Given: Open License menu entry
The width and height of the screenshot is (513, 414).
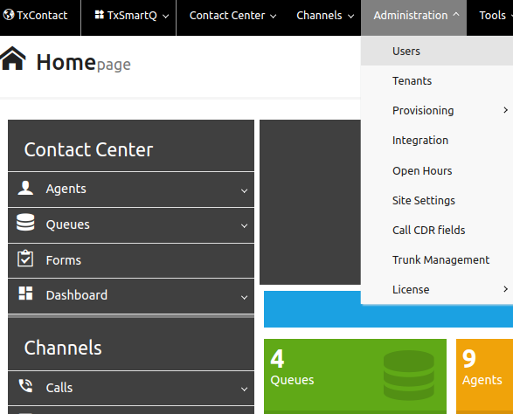Looking at the screenshot, I should point(437,289).
